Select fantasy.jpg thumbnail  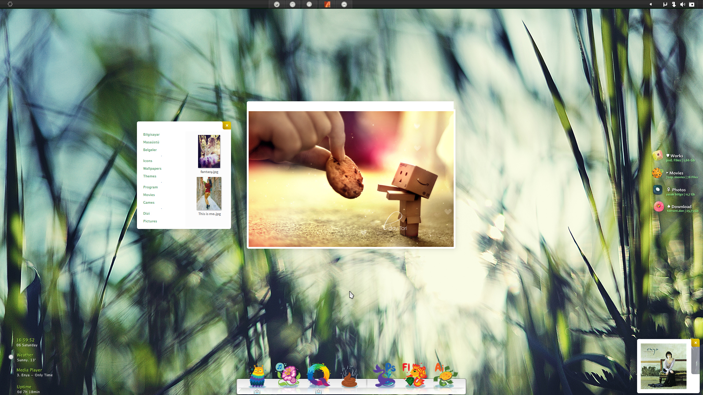209,151
